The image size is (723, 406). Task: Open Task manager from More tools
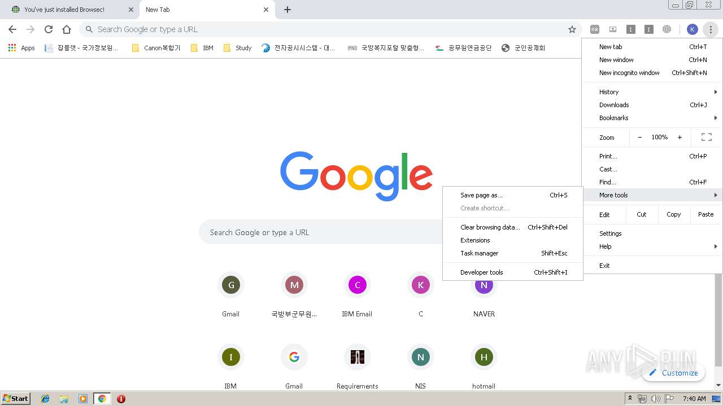pos(513,253)
